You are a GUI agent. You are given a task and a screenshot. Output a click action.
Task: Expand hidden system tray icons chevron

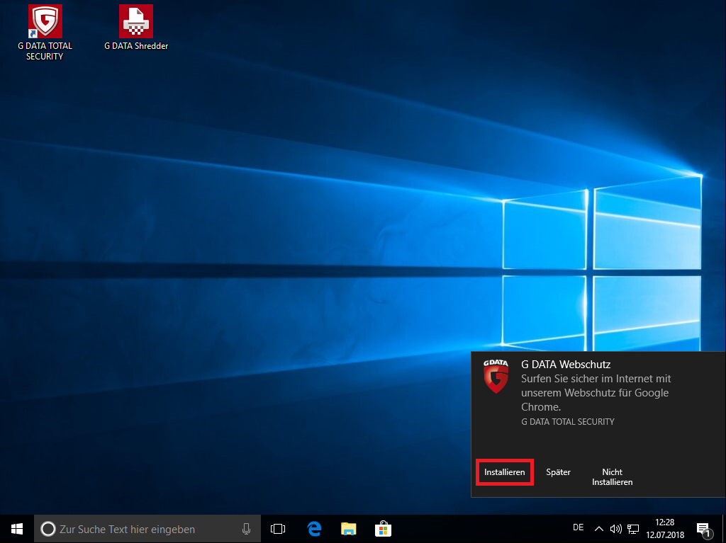(x=598, y=529)
